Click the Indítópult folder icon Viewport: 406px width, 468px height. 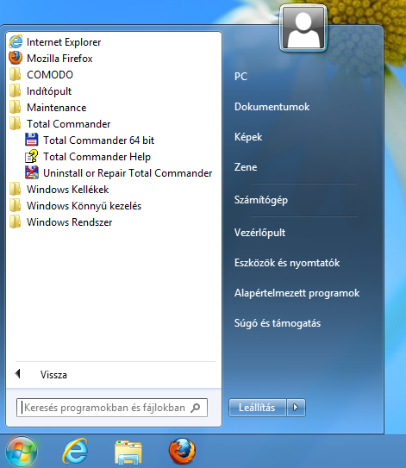coord(15,90)
